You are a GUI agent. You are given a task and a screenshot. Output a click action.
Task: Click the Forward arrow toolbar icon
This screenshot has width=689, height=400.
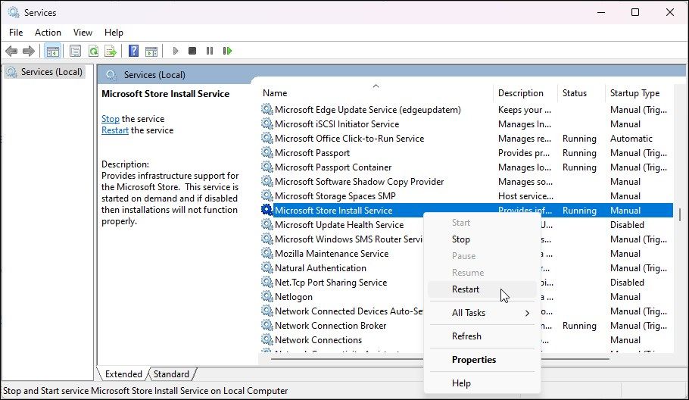click(x=29, y=51)
